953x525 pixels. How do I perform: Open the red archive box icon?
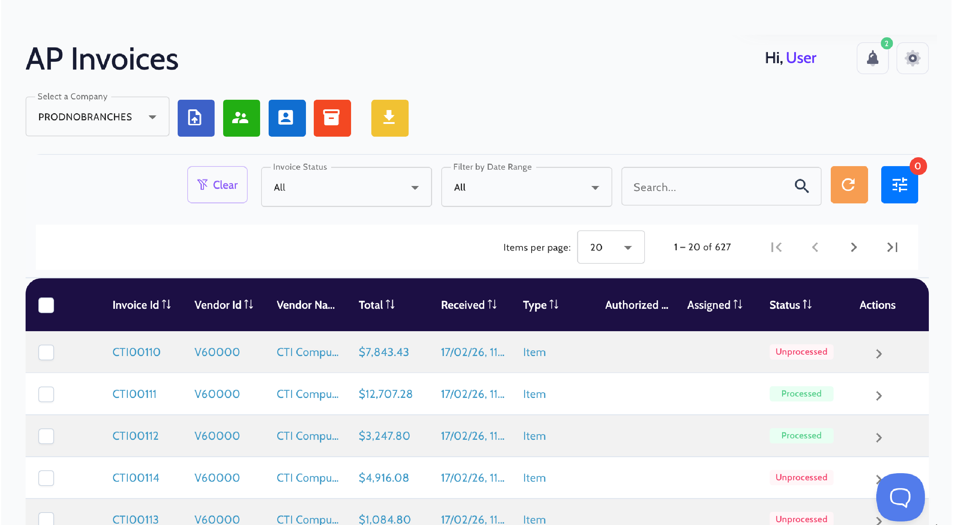pos(332,118)
